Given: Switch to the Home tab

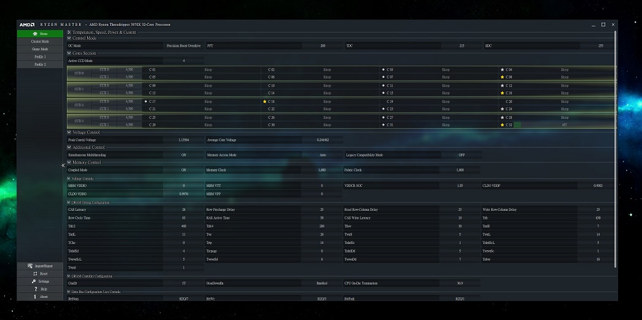Looking at the screenshot, I should click(40, 34).
